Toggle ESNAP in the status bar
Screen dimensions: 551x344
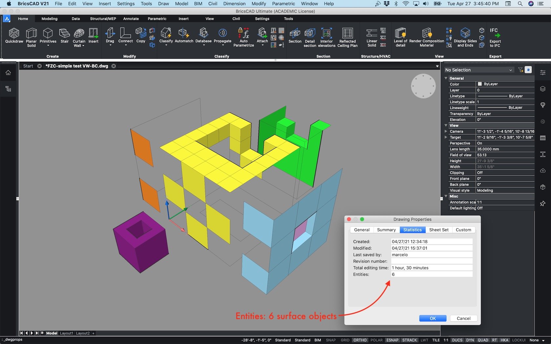click(392, 340)
